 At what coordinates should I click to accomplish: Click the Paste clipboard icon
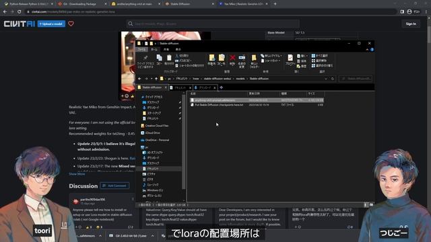(x=169, y=60)
